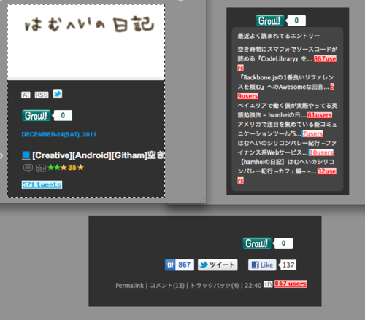Click the 0 counter beside bottom Grow!
Image resolution: width=365 pixels, height=320 pixels.
283,243
